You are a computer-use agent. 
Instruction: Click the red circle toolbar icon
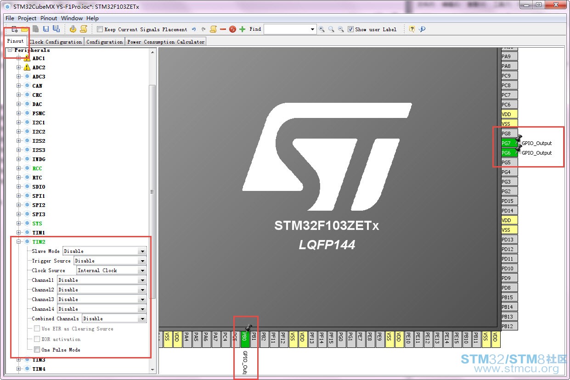(x=232, y=29)
